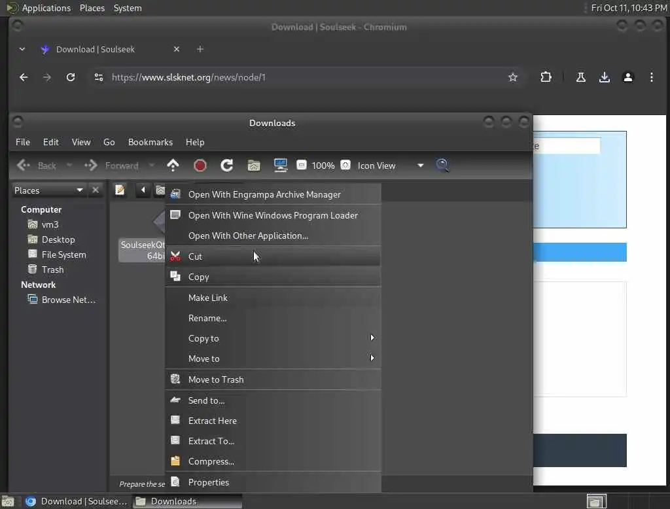Open the Places panel menu
Image resolution: width=670 pixels, height=509 pixels.
pos(92,8)
